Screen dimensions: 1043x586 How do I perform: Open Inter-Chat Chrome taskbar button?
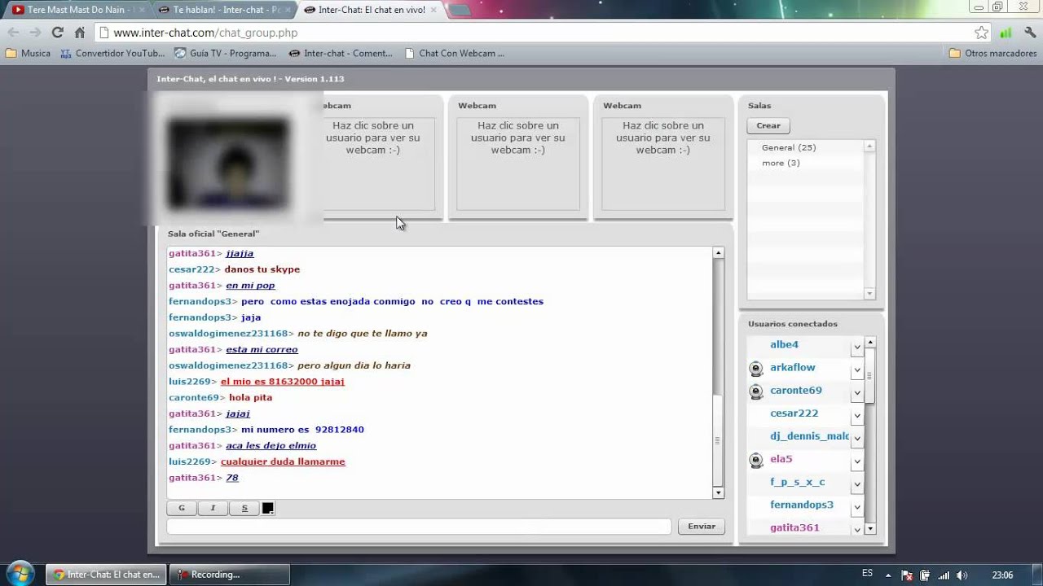pos(106,575)
